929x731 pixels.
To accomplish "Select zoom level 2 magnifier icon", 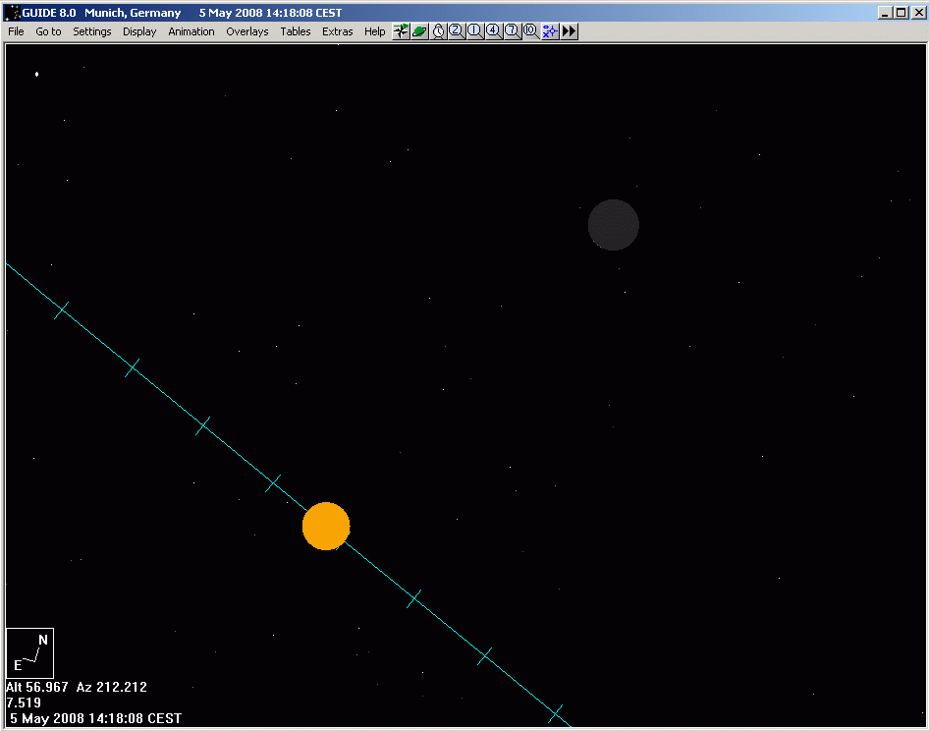I will 456,31.
